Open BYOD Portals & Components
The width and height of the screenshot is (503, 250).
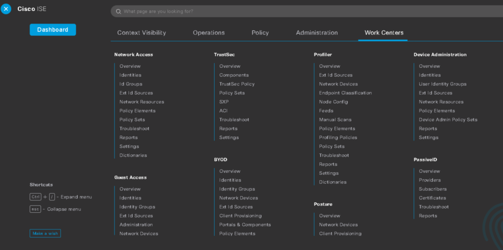click(x=245, y=225)
